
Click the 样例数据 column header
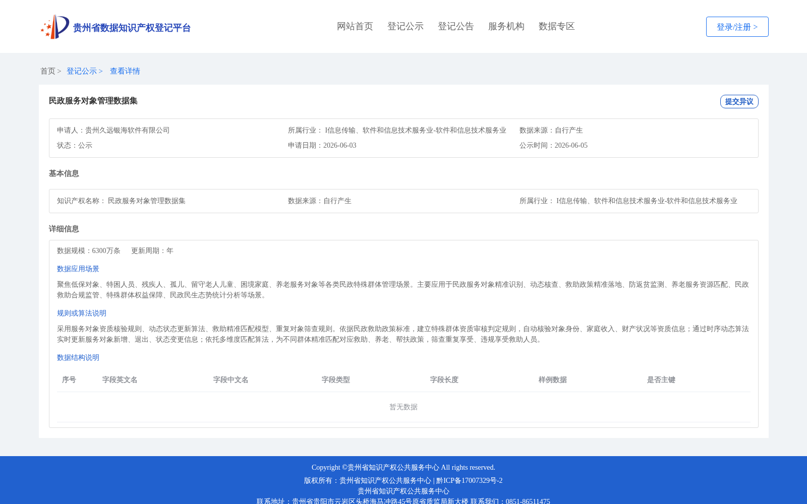(x=553, y=380)
